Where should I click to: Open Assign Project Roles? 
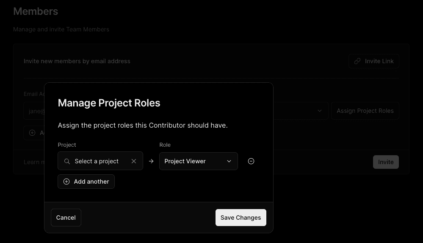tap(365, 111)
